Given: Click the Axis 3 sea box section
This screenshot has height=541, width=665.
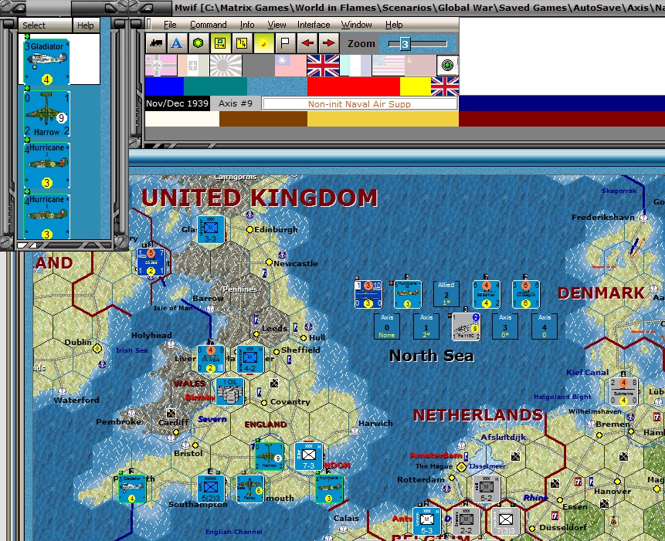Looking at the screenshot, I should click(x=505, y=326).
